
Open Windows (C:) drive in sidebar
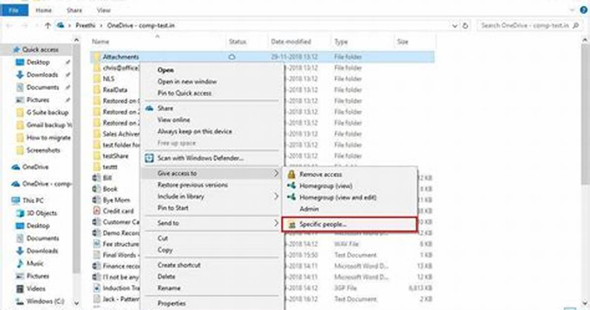coord(45,301)
